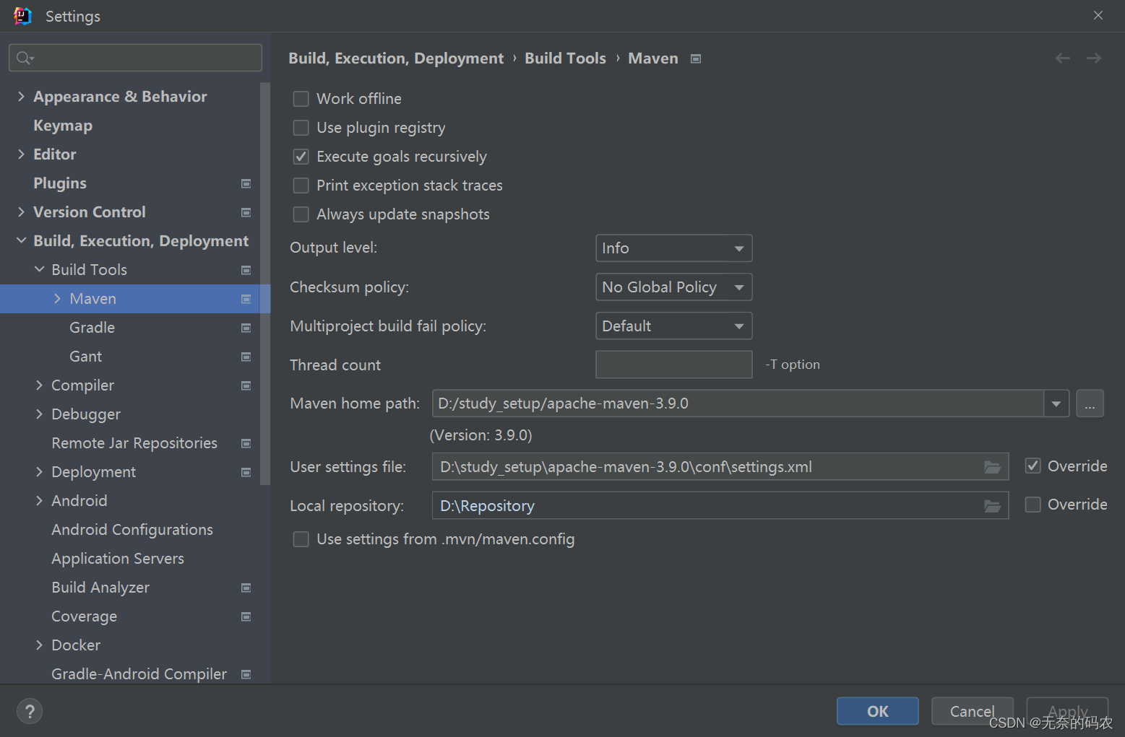Click the settings tree vertical scrollbar
The width and height of the screenshot is (1125, 737).
pos(265,284)
